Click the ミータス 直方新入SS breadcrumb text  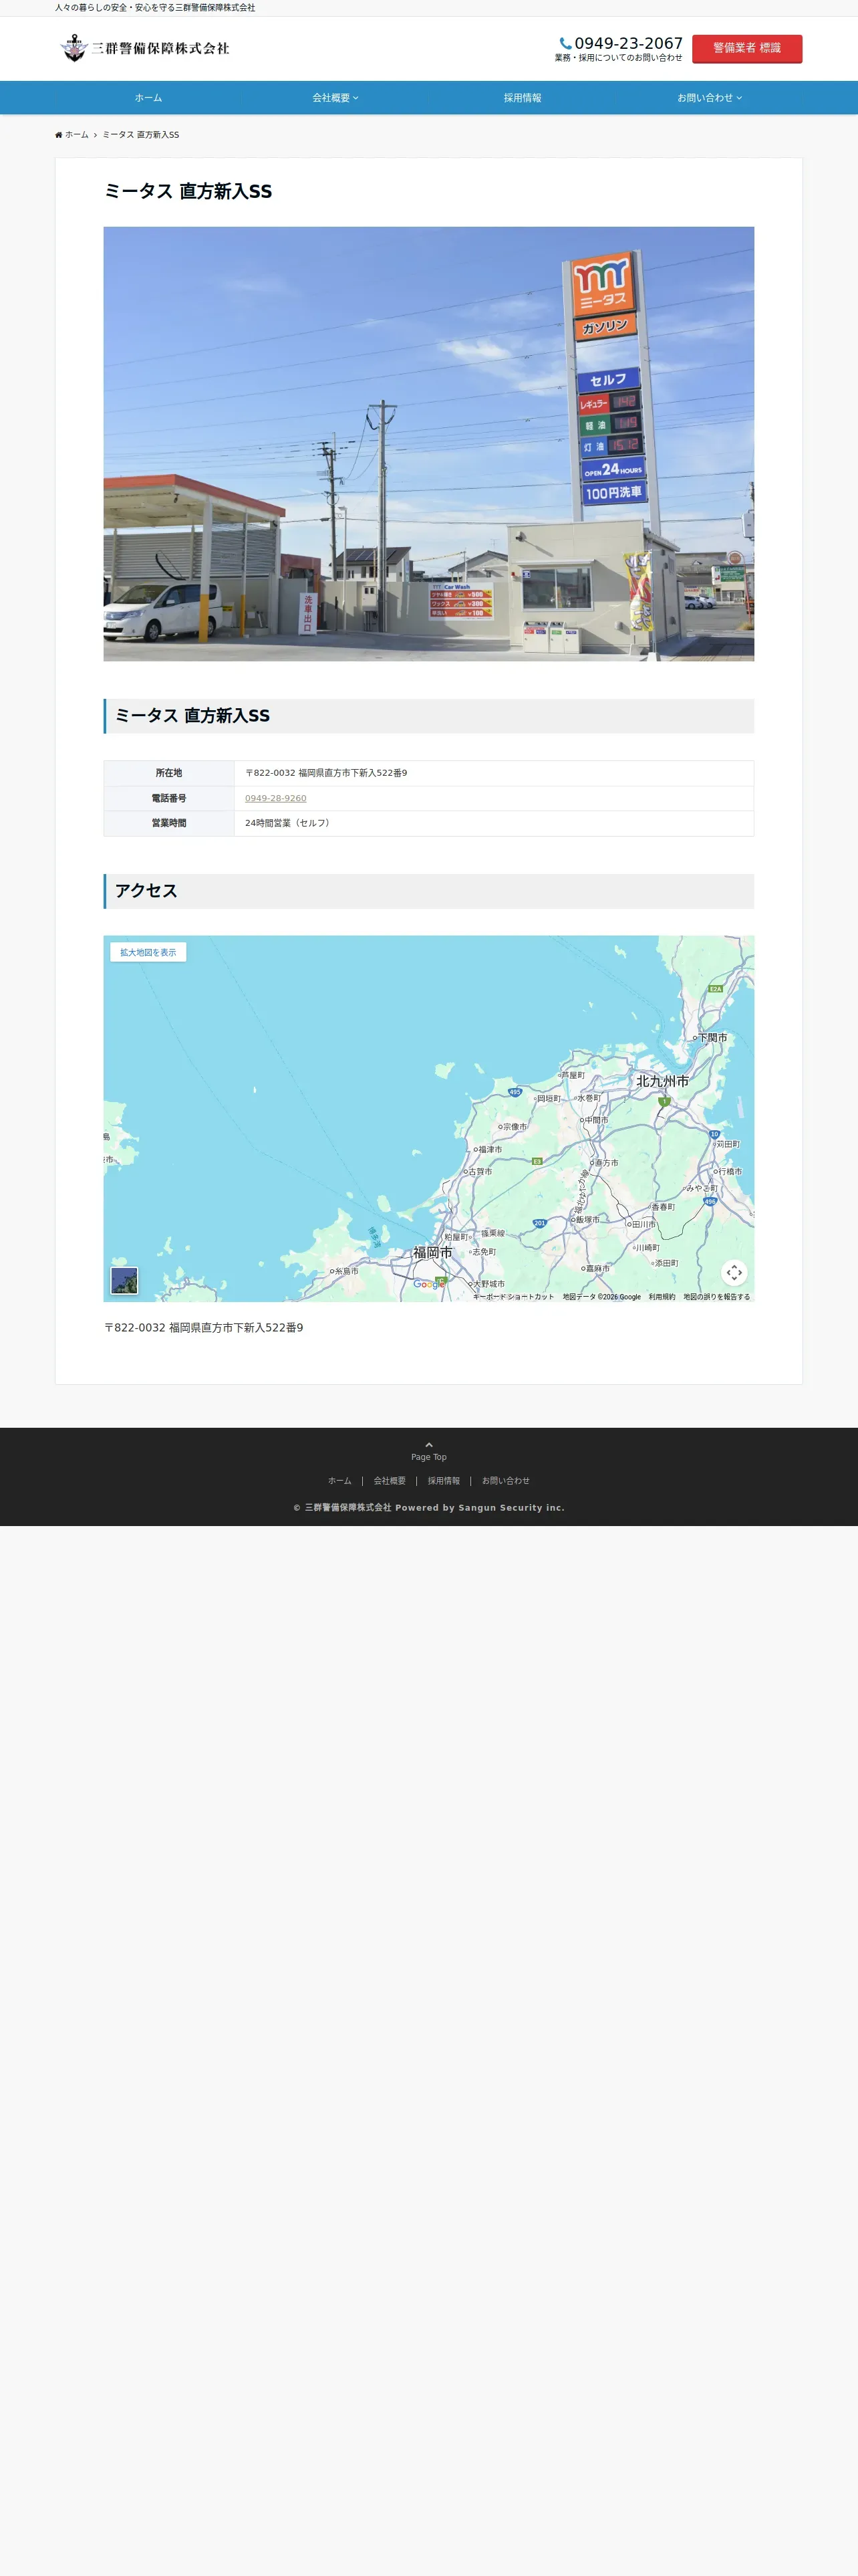141,135
